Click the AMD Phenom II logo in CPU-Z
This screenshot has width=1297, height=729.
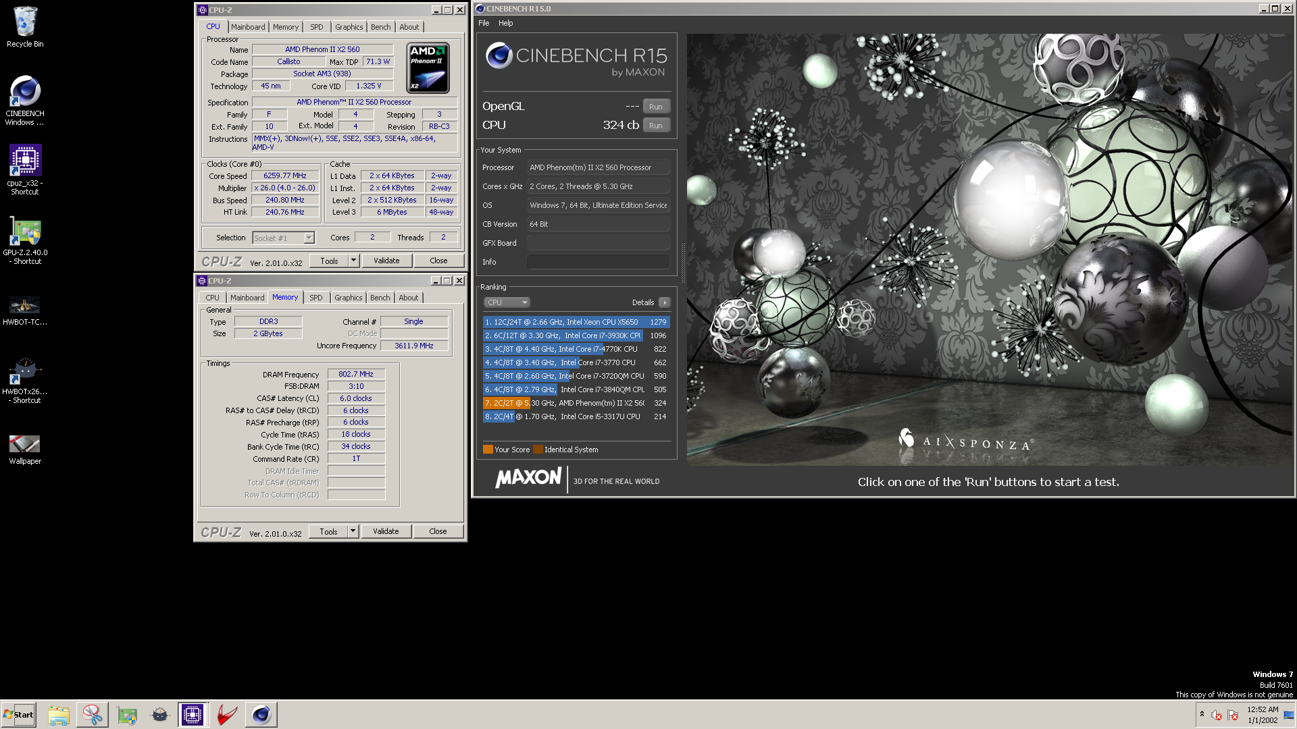(428, 67)
